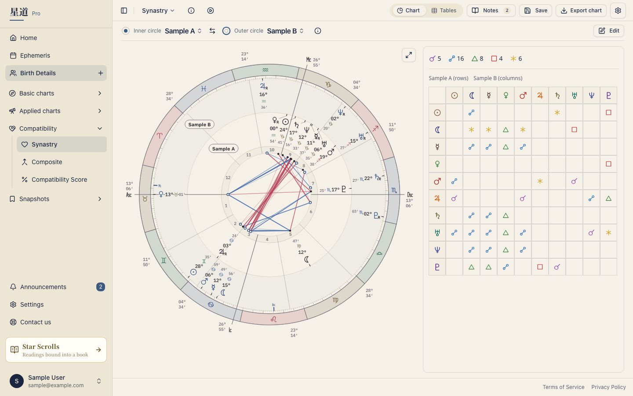Expand the Snapshots section
The image size is (633, 396).
[x=56, y=199]
